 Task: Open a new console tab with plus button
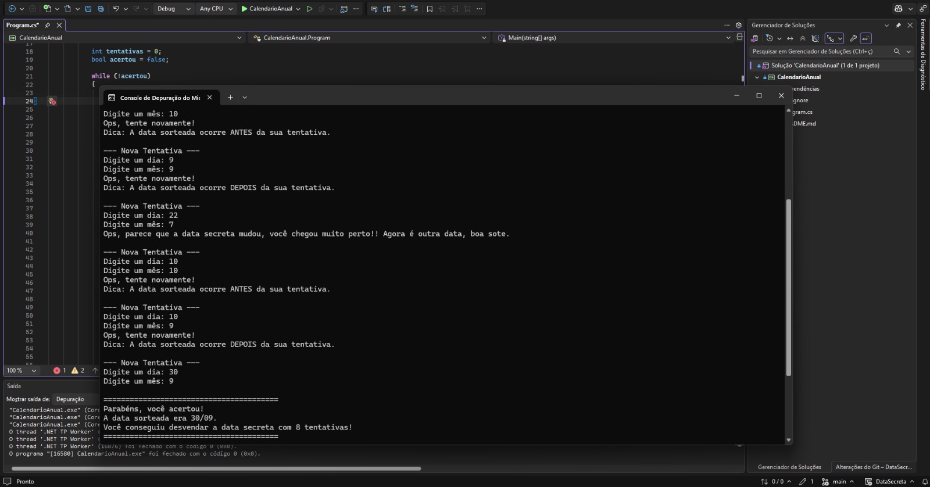pos(230,98)
